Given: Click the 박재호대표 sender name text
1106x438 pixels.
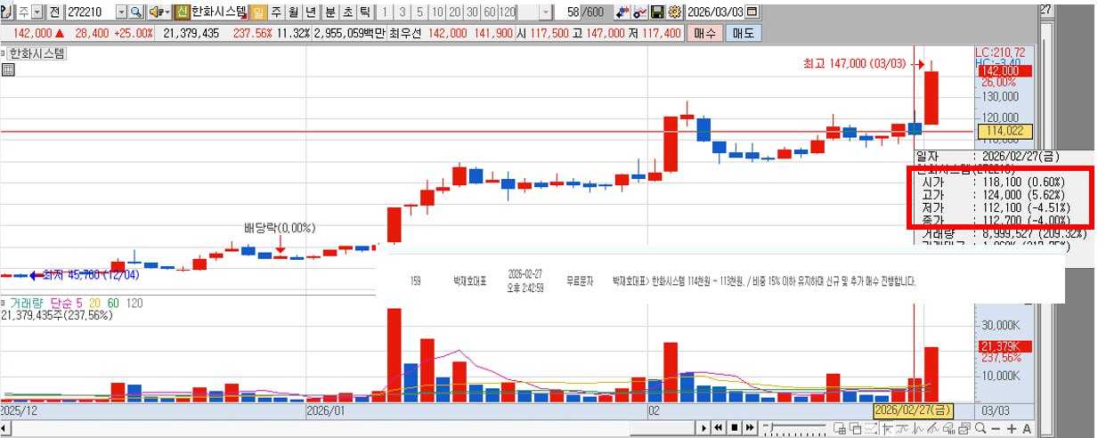Looking at the screenshot, I should coord(468,280).
